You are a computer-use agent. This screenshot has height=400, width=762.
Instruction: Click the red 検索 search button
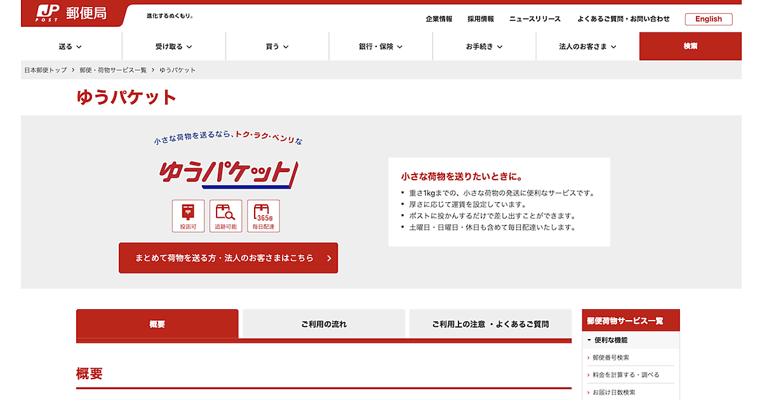[x=690, y=46]
